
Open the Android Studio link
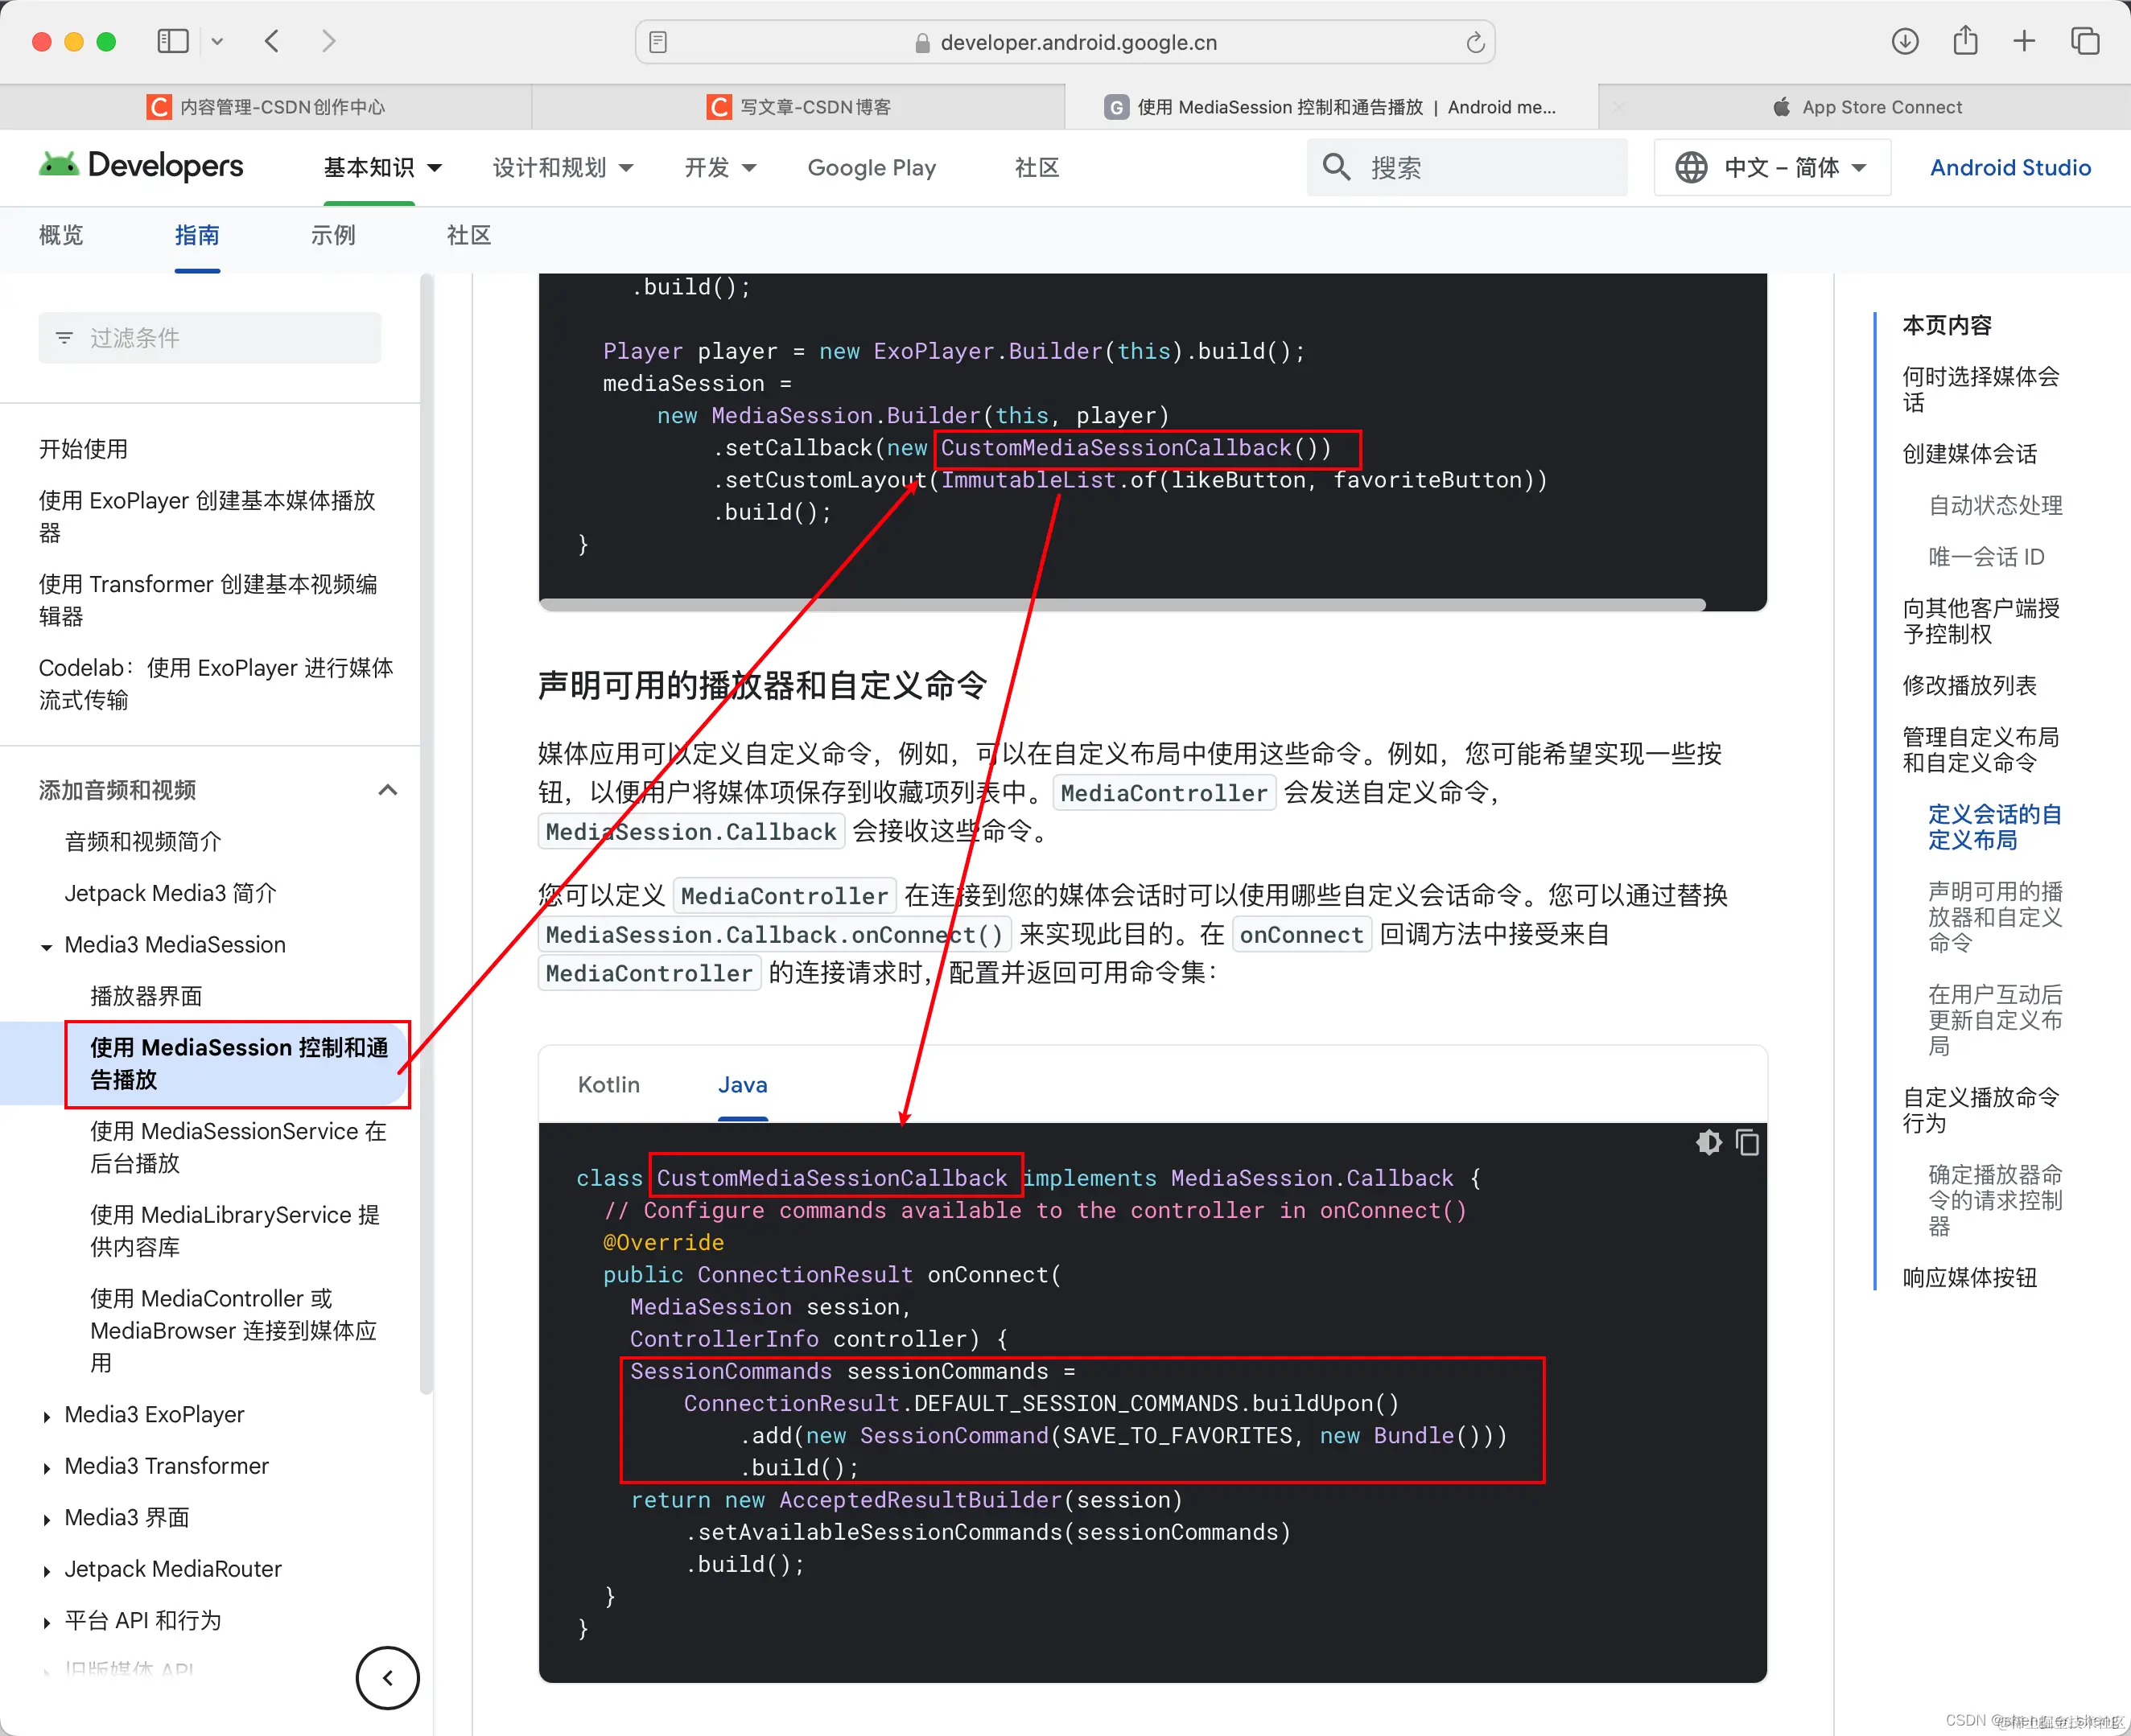pyautogui.click(x=2010, y=168)
